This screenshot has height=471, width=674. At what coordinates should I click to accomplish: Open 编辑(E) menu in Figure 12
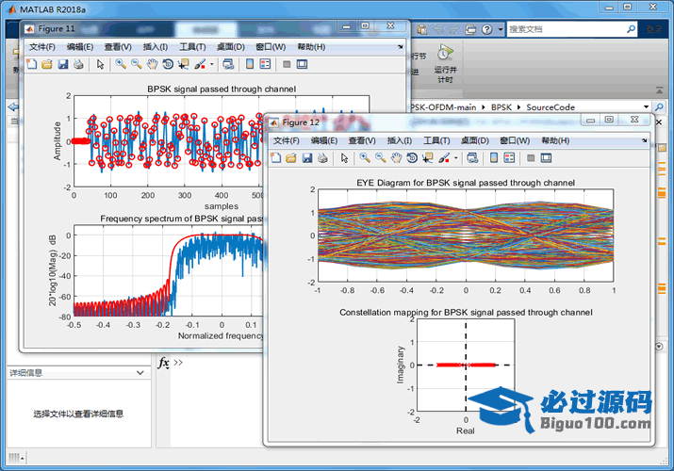pos(324,140)
